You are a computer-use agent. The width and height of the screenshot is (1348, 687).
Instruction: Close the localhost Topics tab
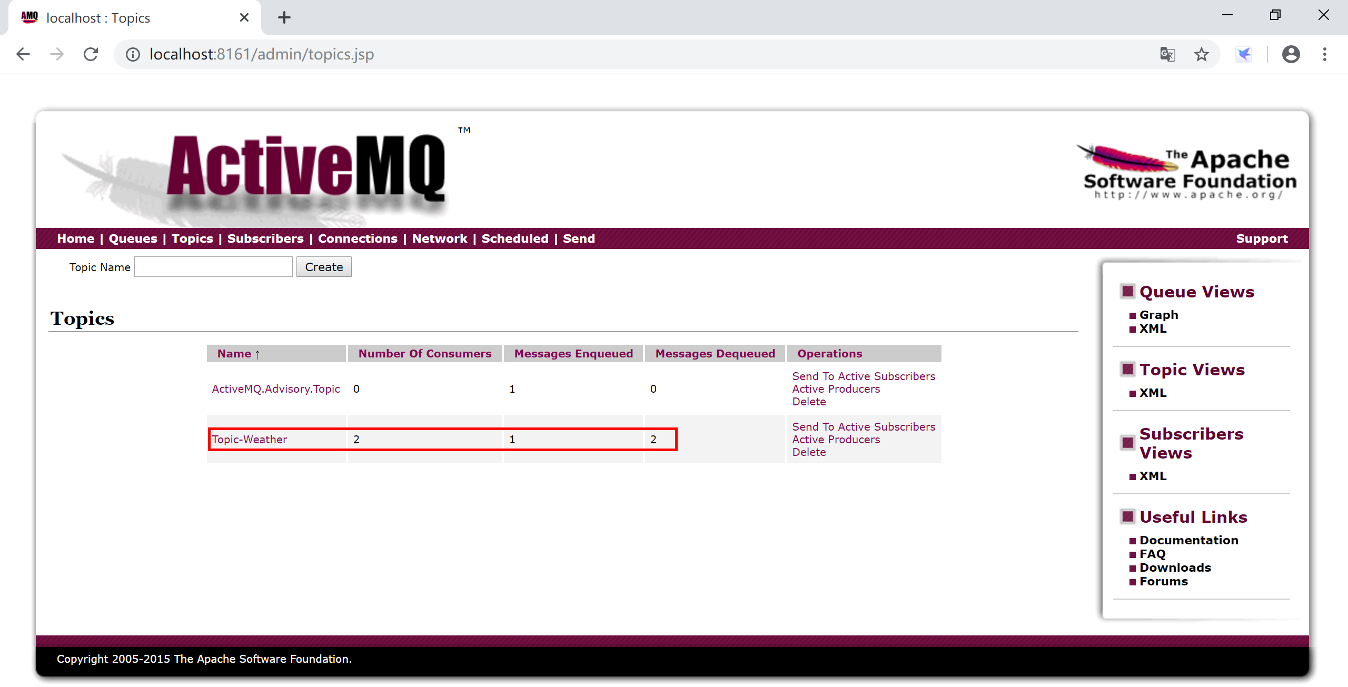244,17
